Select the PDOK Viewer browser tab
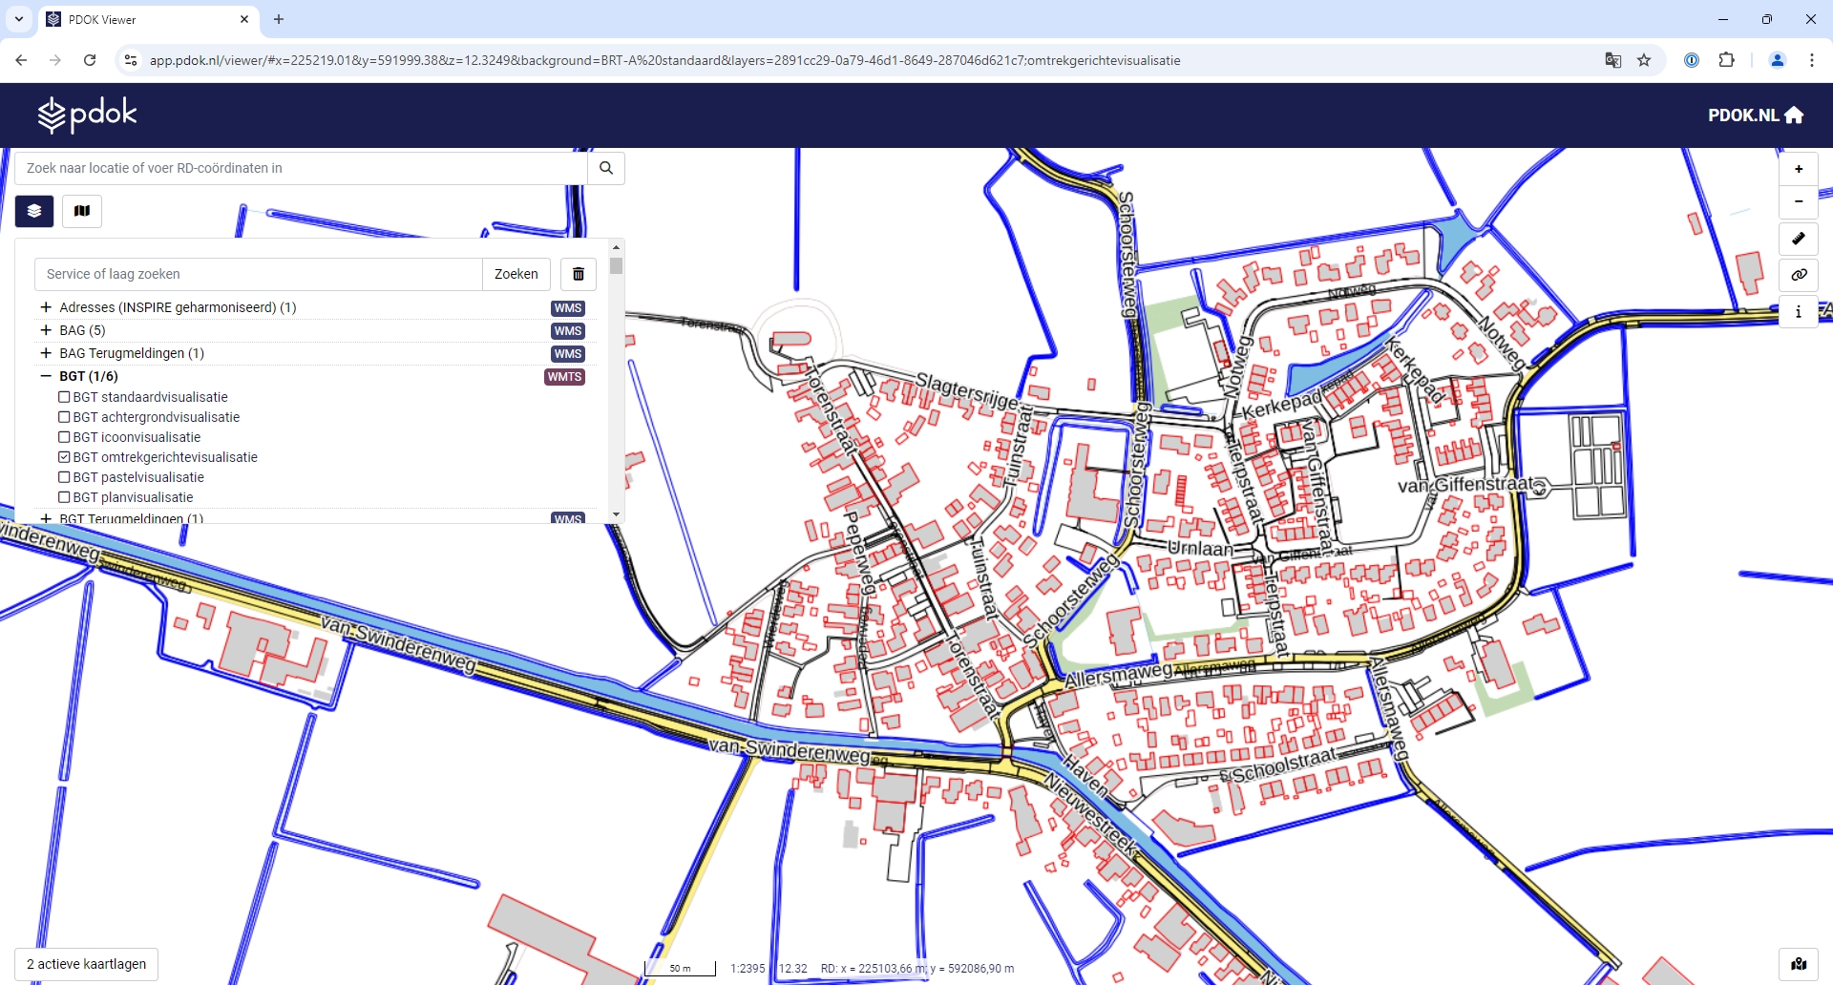 coord(143,19)
